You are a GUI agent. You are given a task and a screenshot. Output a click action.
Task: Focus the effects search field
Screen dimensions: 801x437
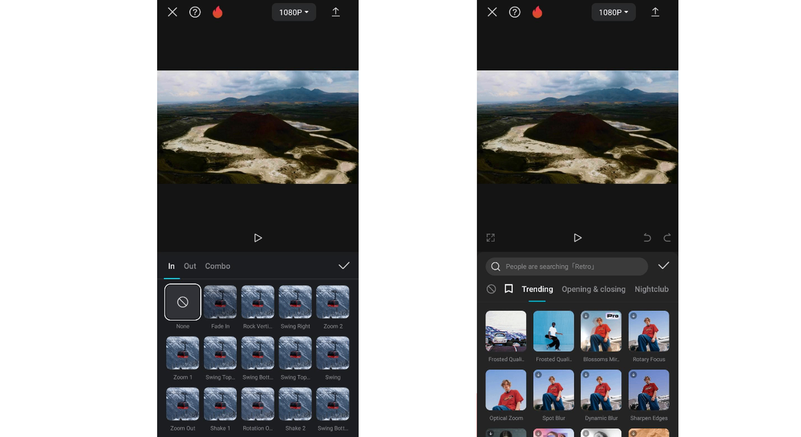(x=567, y=266)
